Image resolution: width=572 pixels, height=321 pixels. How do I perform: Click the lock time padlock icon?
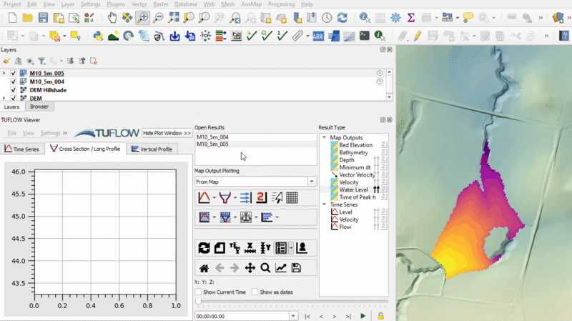(x=381, y=316)
